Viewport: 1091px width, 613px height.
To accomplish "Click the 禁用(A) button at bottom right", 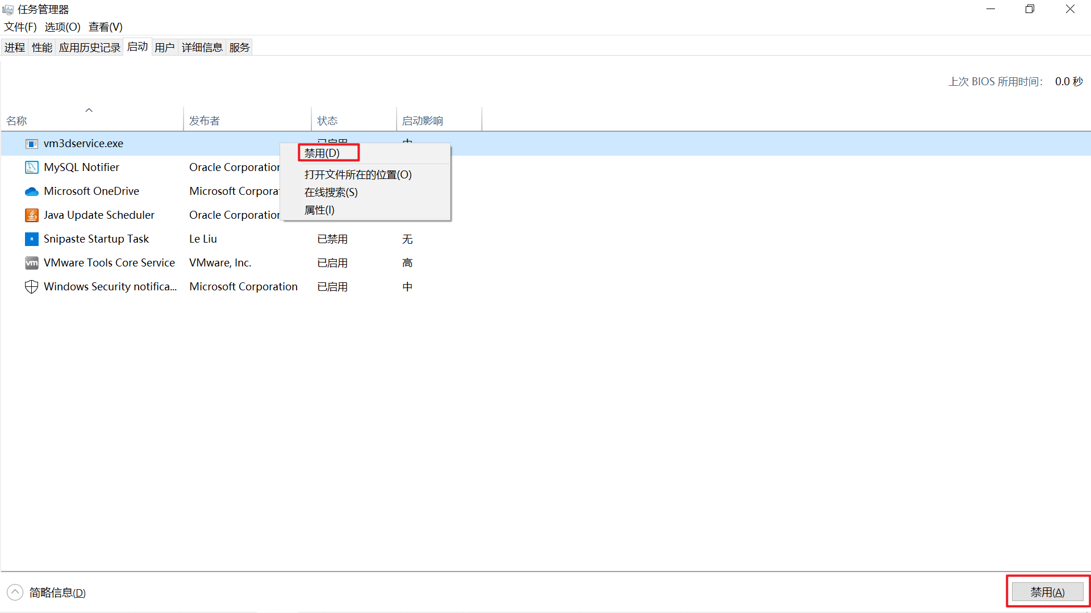I will point(1048,593).
